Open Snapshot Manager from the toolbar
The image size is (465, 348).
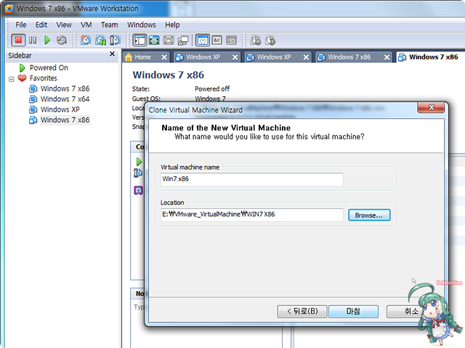(115, 40)
